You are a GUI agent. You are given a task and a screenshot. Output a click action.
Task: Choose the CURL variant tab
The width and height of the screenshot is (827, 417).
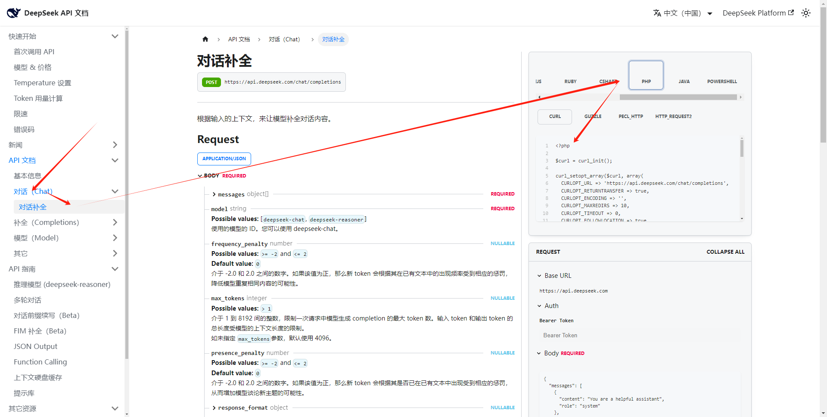(555, 117)
